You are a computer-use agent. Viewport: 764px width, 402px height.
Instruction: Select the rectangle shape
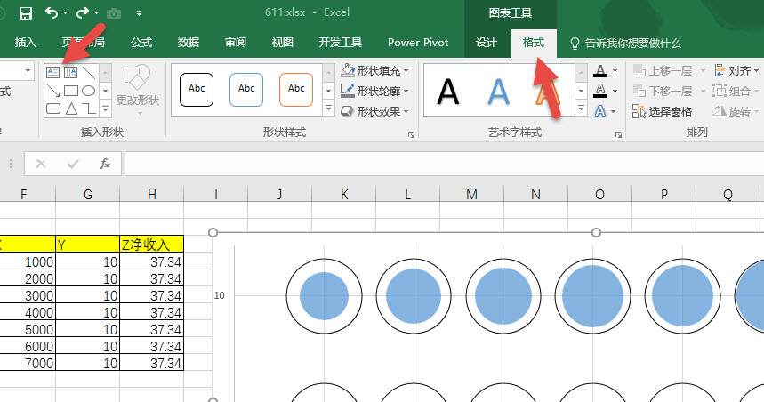71,91
